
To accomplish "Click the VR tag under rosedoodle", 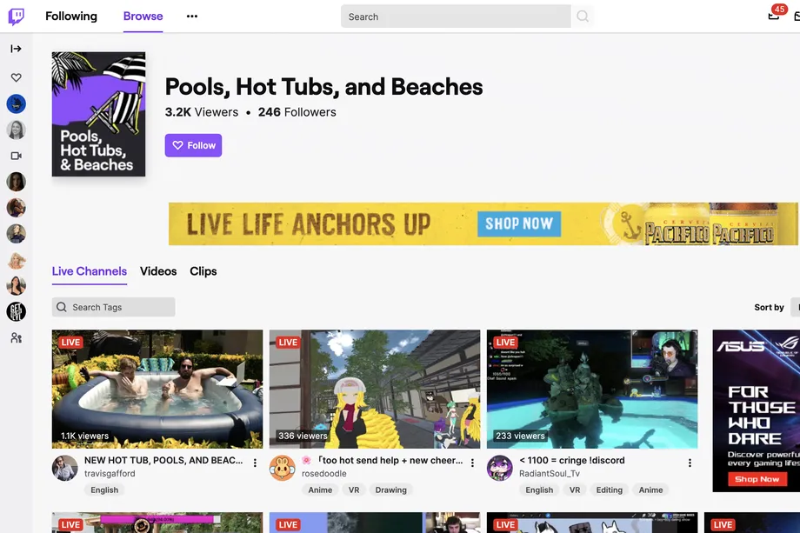I will point(354,490).
